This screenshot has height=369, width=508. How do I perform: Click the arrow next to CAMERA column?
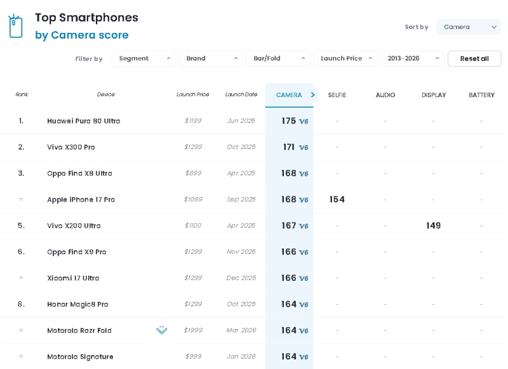pos(312,95)
